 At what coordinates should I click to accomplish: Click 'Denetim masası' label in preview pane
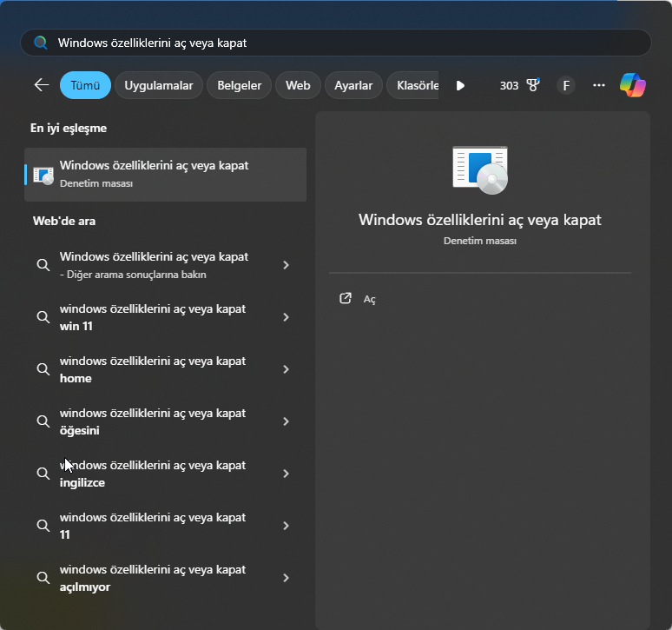point(480,241)
